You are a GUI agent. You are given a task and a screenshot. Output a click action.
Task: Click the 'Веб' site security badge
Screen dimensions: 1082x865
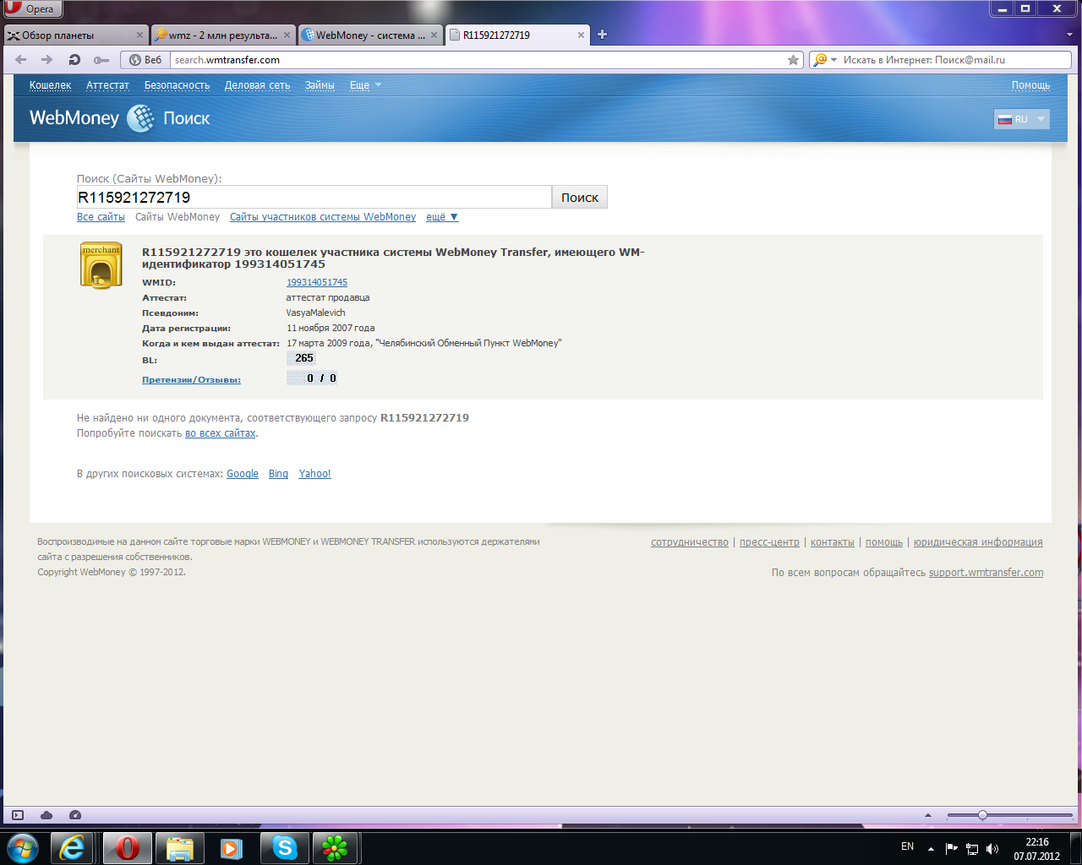click(145, 60)
